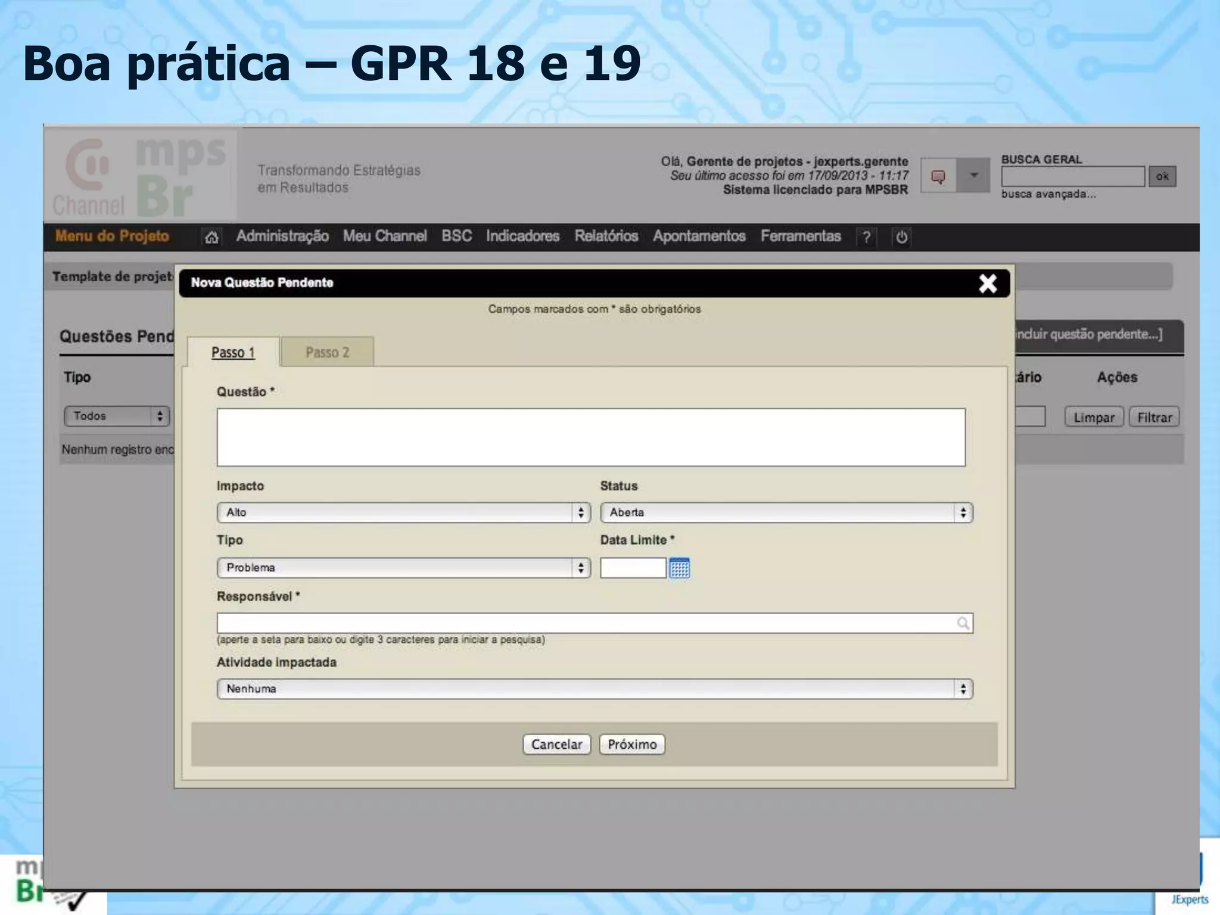Open the chat messages icon in the header
1220x915 pixels.
click(938, 176)
